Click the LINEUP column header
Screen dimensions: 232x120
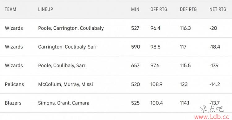45,10
